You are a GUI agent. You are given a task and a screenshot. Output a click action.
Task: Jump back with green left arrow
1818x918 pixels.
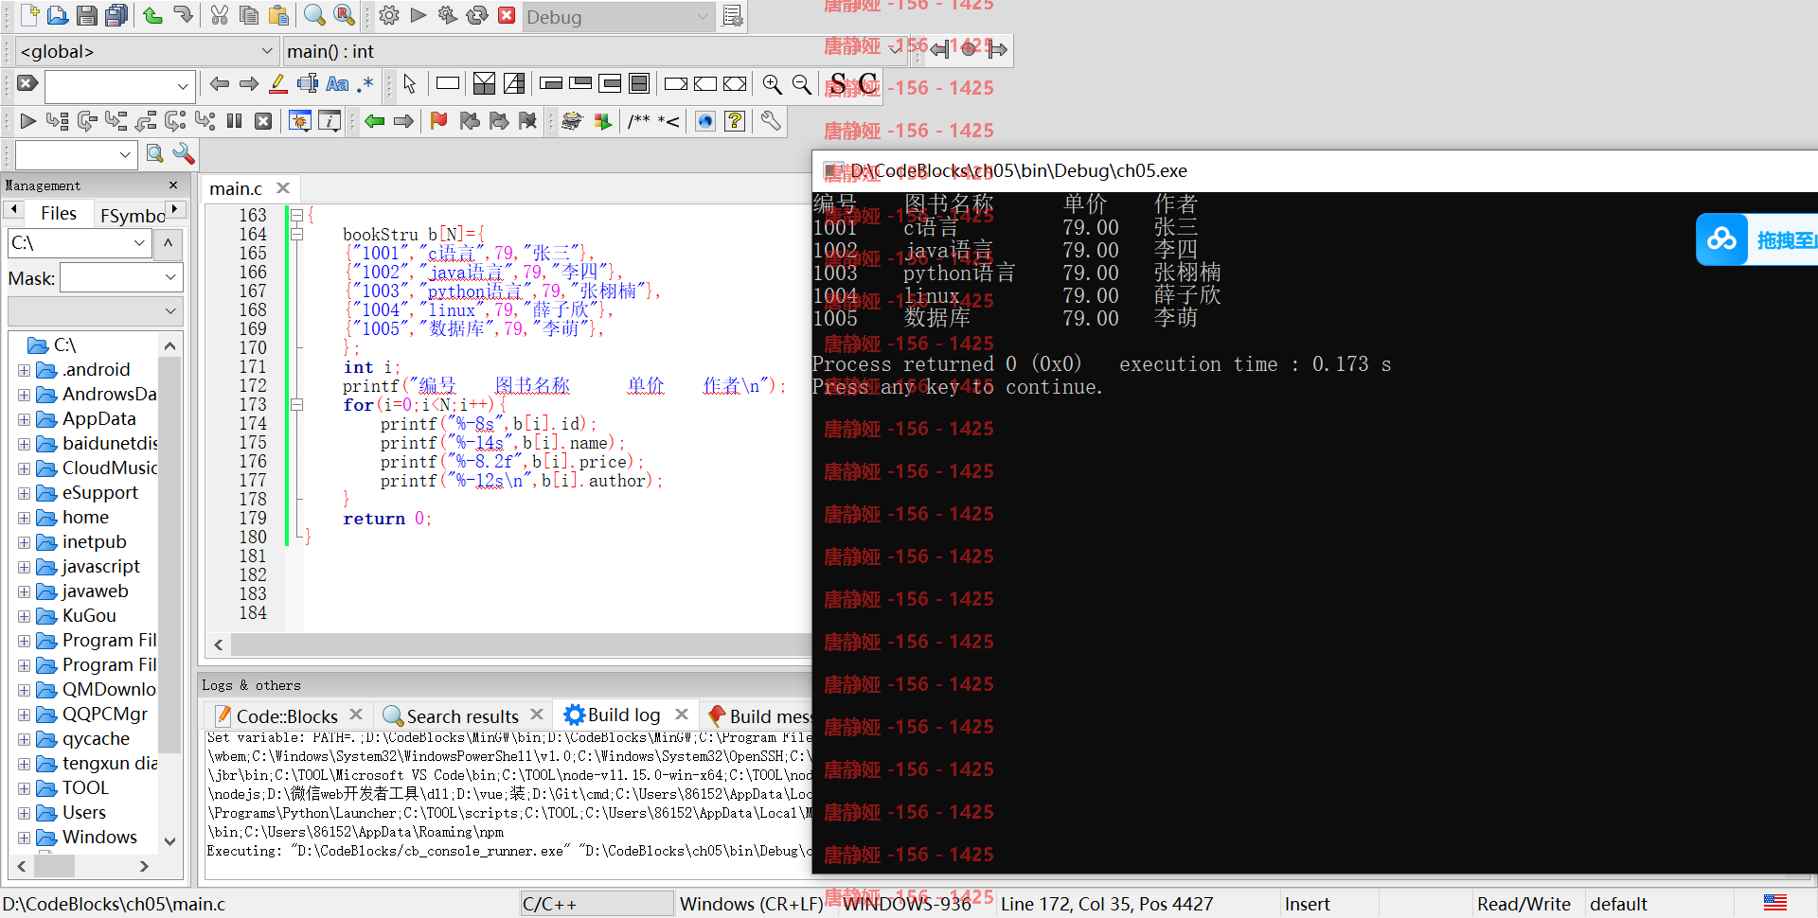tap(375, 121)
